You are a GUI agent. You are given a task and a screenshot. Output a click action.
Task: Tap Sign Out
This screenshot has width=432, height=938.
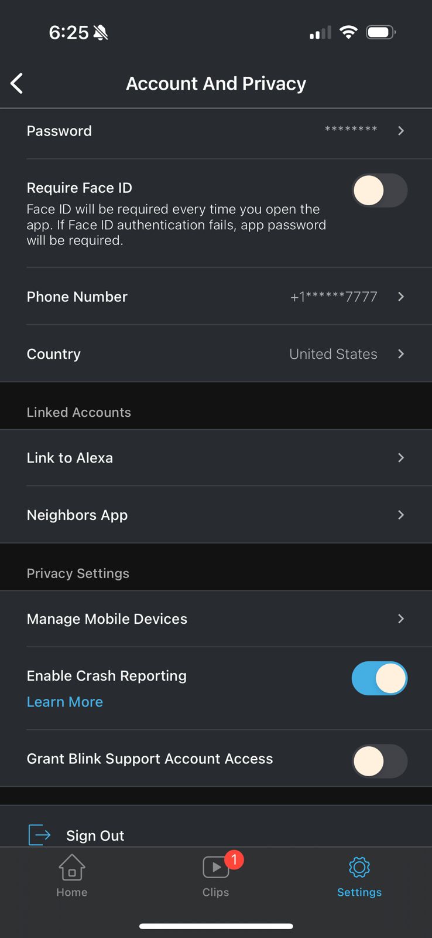point(95,835)
